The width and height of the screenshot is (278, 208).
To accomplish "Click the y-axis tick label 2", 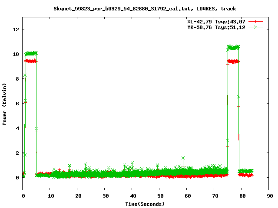I will 17,153.
